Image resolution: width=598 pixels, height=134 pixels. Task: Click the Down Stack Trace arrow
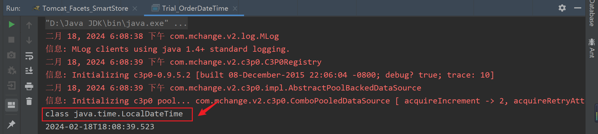coord(29,40)
